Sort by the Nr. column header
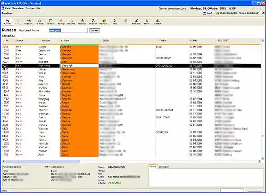 (9, 41)
